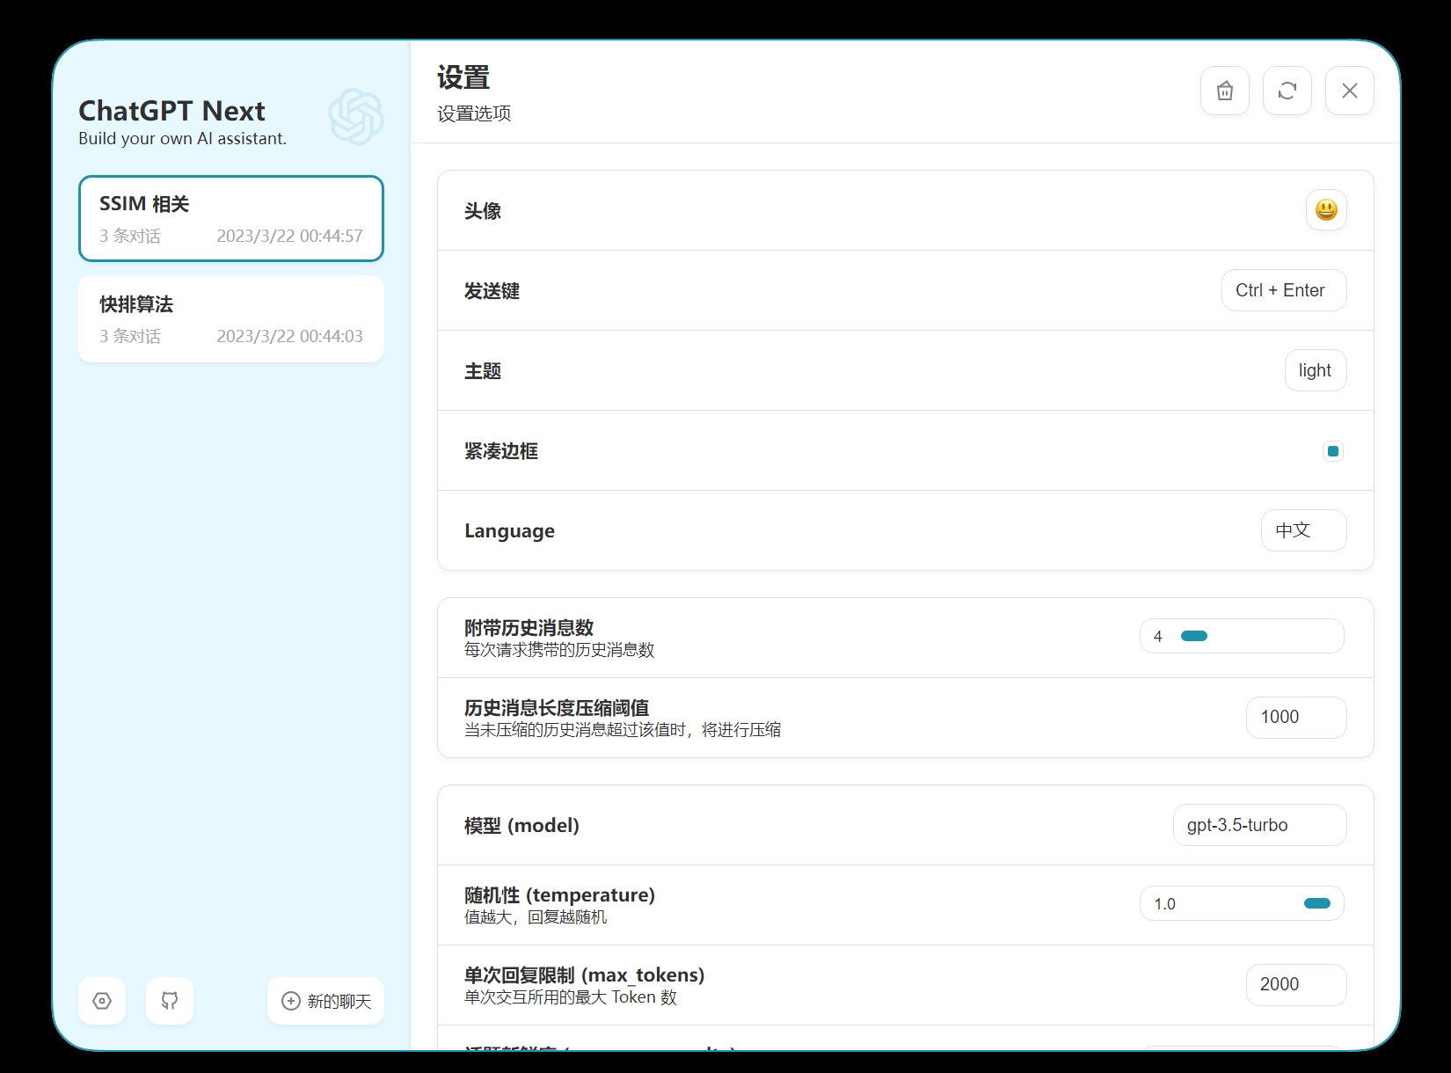
Task: Open the GitHub repository icon
Action: pyautogui.click(x=170, y=1001)
